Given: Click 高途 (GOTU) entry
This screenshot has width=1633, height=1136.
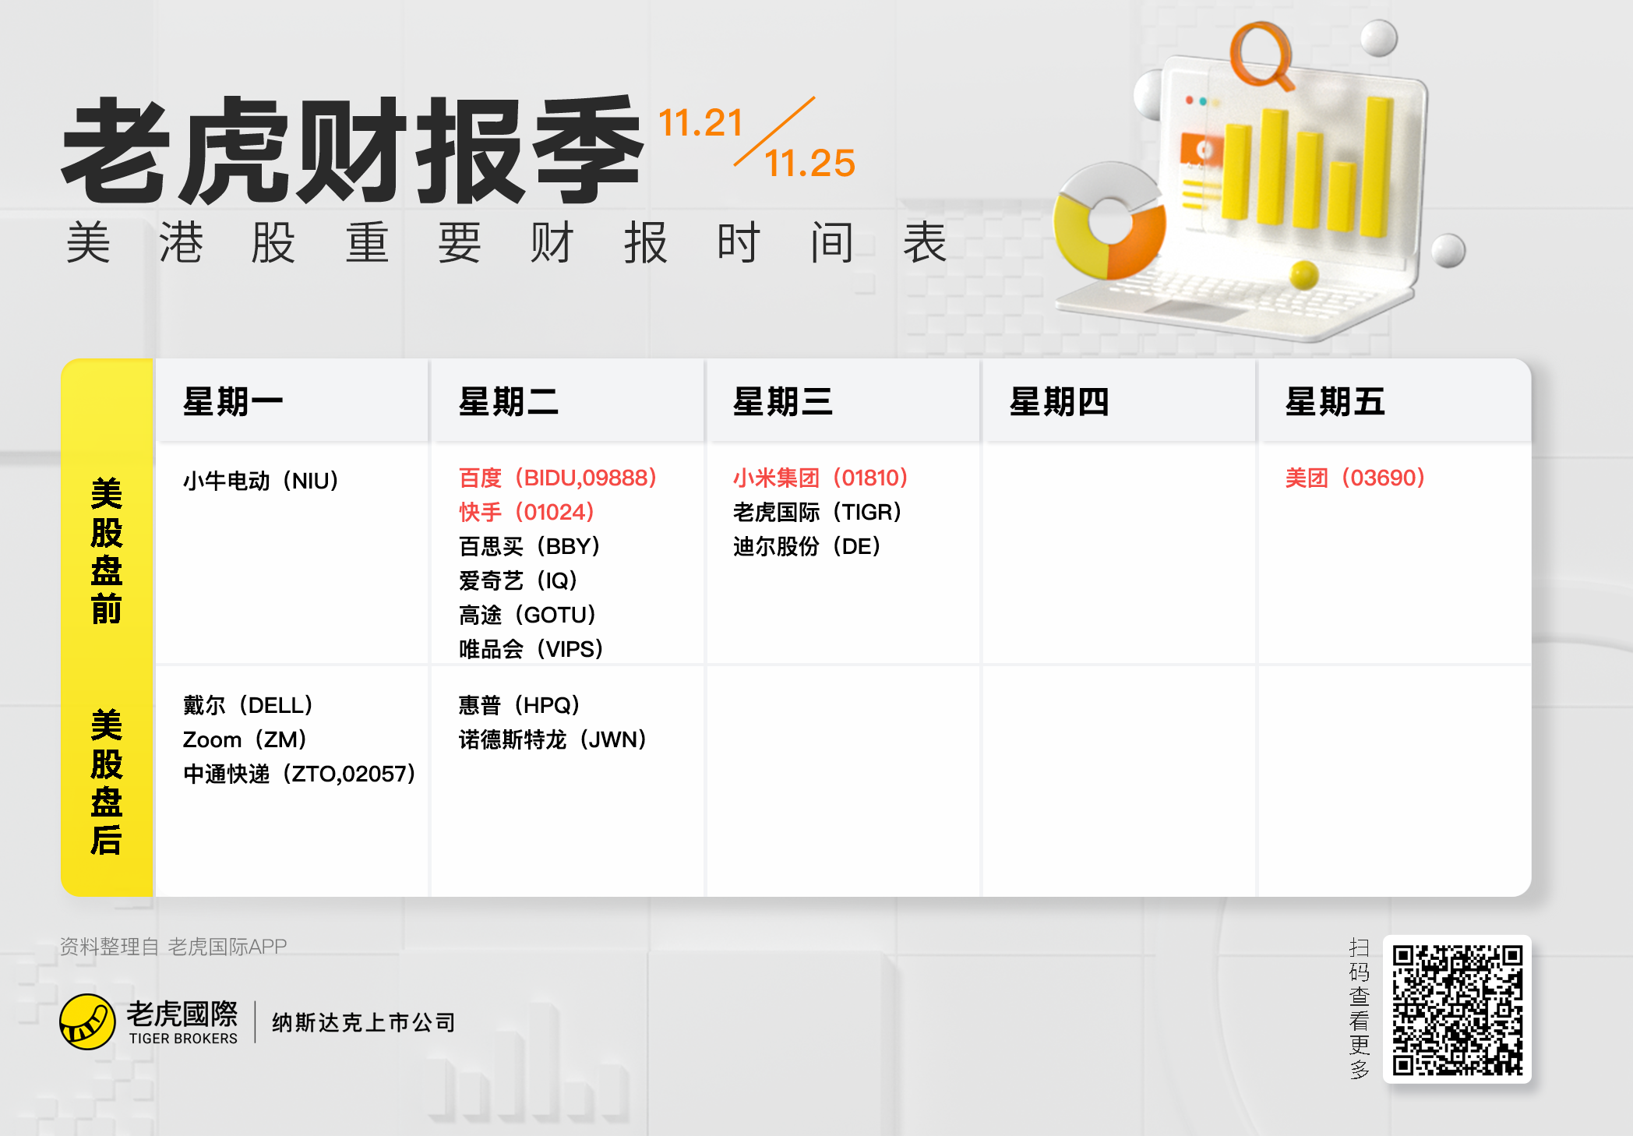Looking at the screenshot, I should click(x=527, y=615).
